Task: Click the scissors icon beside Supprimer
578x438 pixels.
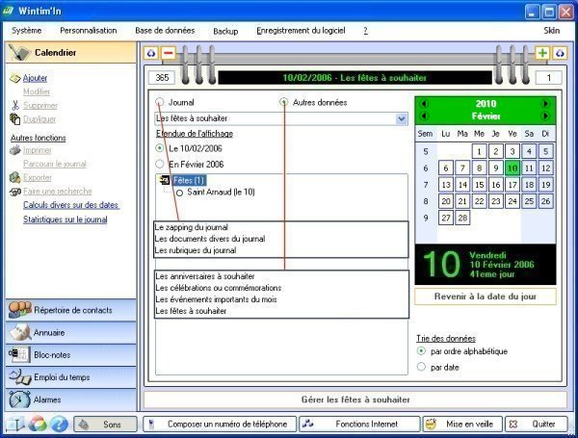Action: (15, 105)
